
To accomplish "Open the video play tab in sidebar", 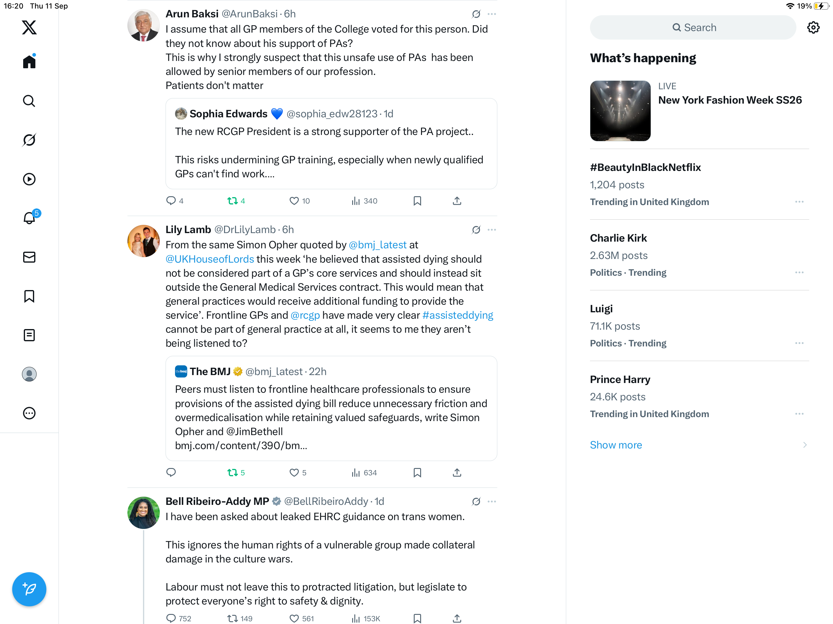I will 29,179.
